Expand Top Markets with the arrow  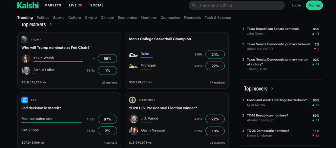(51, 25)
